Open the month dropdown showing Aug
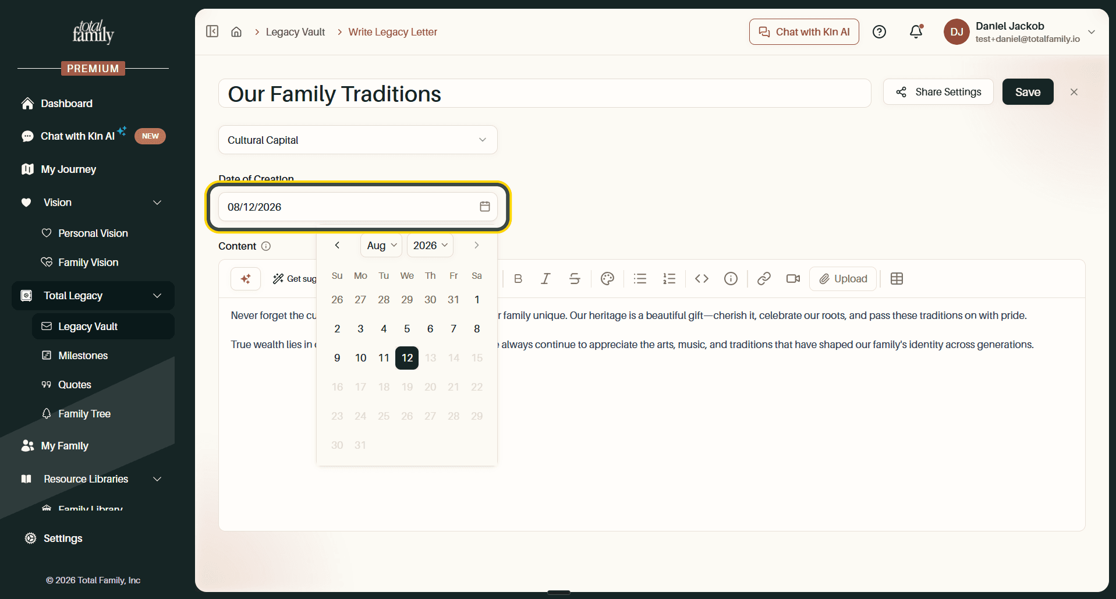The height and width of the screenshot is (599, 1116). (381, 246)
